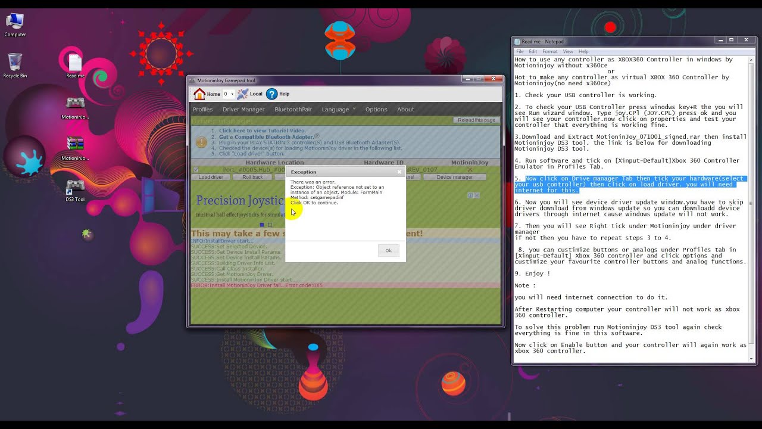Click the ad info icon
The width and height of the screenshot is (762, 429).
(470, 195)
